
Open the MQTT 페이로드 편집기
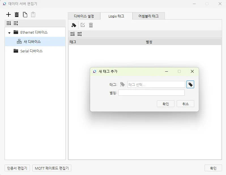click(x=52, y=168)
